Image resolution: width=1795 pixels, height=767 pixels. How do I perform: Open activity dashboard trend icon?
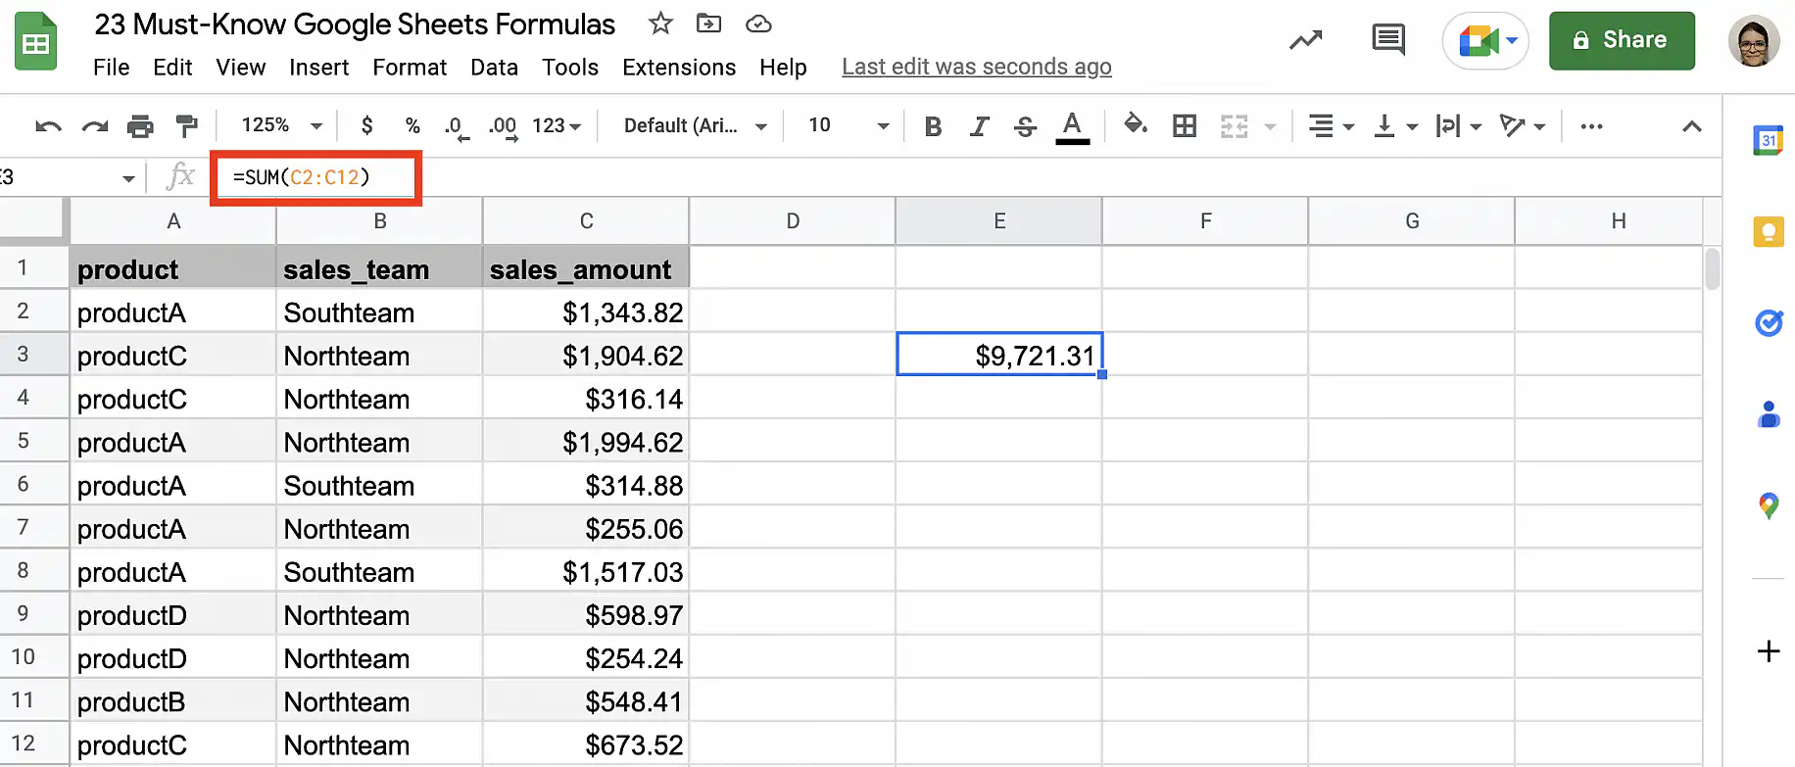[1305, 41]
